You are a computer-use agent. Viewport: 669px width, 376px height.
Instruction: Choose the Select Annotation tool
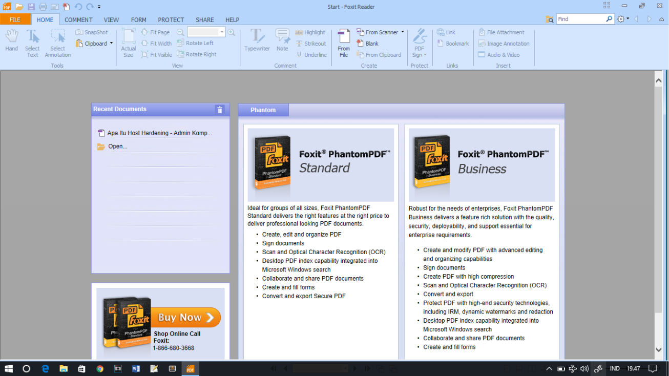[x=57, y=43]
